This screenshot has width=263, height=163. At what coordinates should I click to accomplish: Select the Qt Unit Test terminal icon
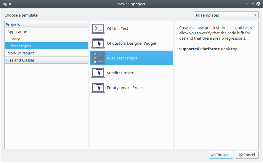98,29
